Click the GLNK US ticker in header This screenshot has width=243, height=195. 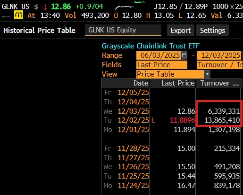[16, 7]
